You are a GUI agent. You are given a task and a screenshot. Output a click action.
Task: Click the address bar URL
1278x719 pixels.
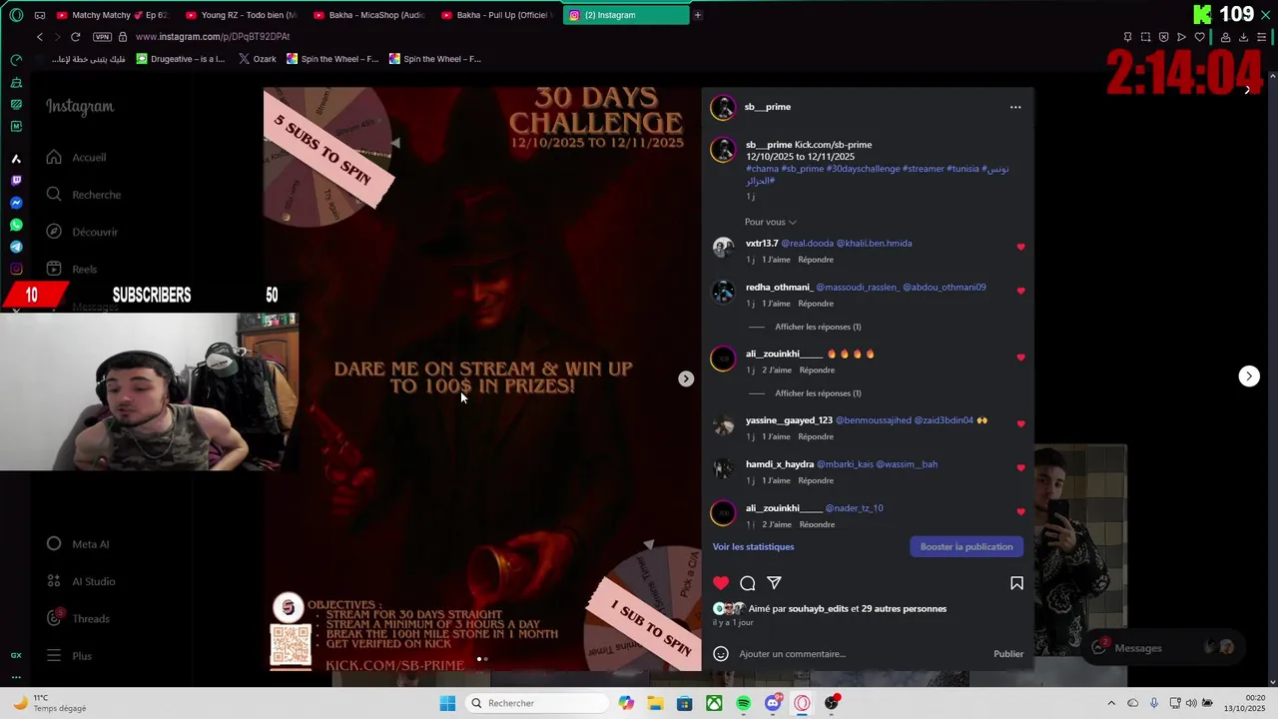click(x=212, y=37)
